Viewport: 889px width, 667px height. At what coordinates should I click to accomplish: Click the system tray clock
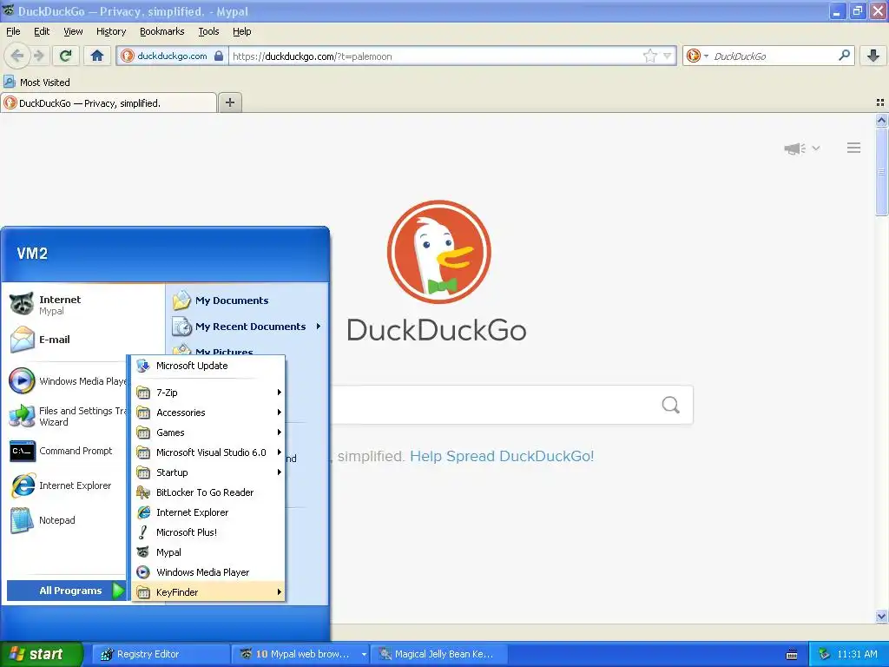[857, 654]
